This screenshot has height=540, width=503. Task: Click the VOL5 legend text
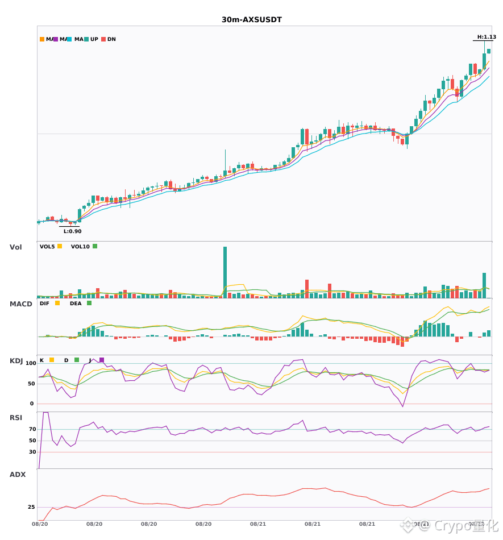(x=47, y=247)
